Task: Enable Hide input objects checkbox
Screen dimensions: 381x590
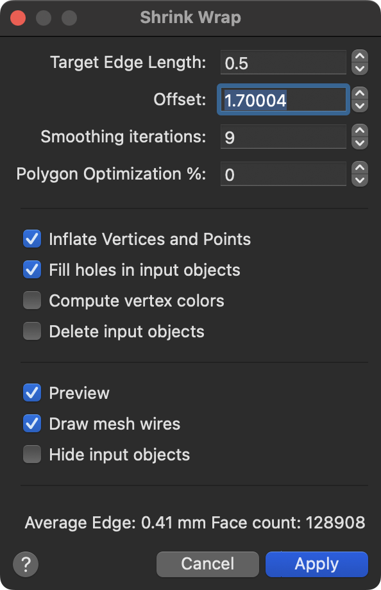Action: pos(32,454)
